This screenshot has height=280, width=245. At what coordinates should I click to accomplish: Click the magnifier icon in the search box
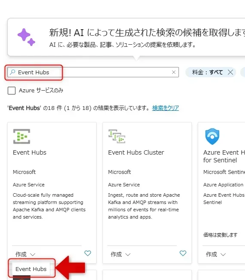coord(12,72)
